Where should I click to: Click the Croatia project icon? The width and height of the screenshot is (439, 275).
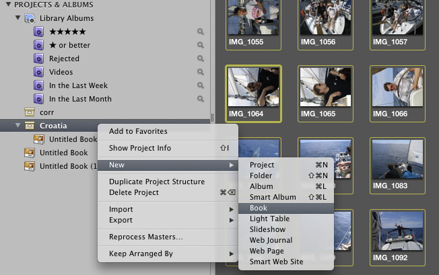pos(30,126)
